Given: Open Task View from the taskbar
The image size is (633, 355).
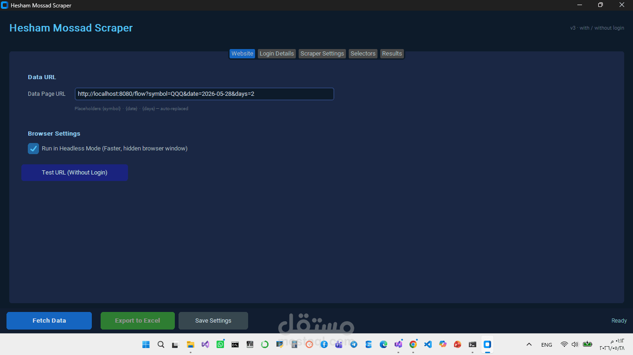Looking at the screenshot, I should coord(175,344).
